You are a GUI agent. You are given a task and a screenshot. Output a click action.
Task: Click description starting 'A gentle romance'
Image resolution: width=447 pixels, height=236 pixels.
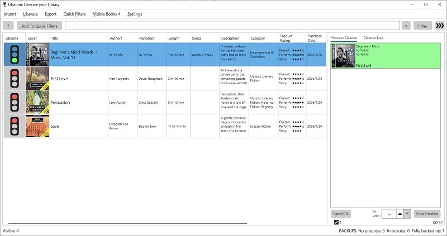234,124
